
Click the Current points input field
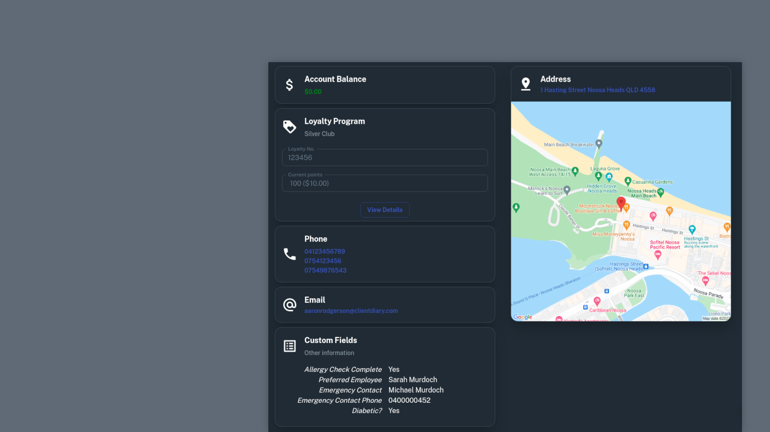click(385, 183)
